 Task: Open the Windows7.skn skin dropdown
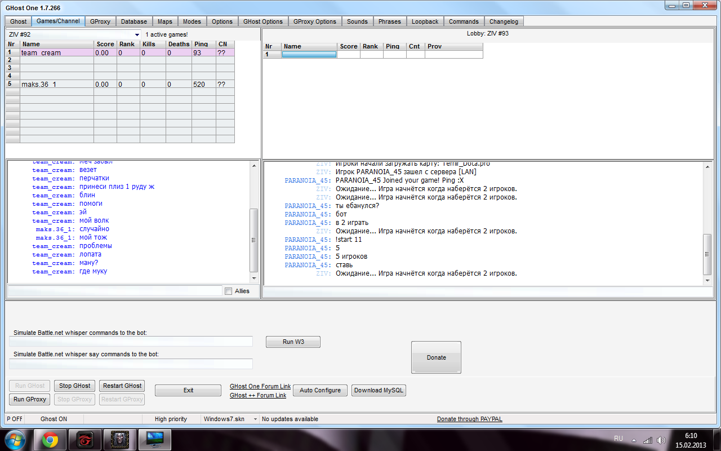coord(255,419)
